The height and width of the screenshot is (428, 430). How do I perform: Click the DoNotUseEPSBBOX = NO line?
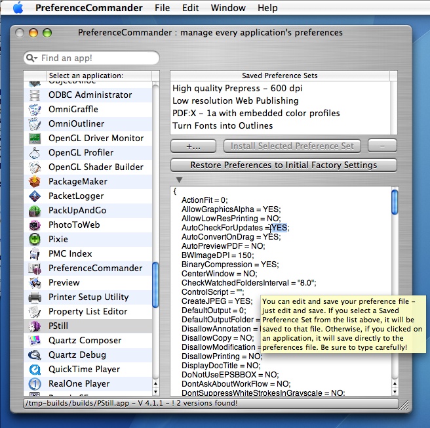(230, 375)
